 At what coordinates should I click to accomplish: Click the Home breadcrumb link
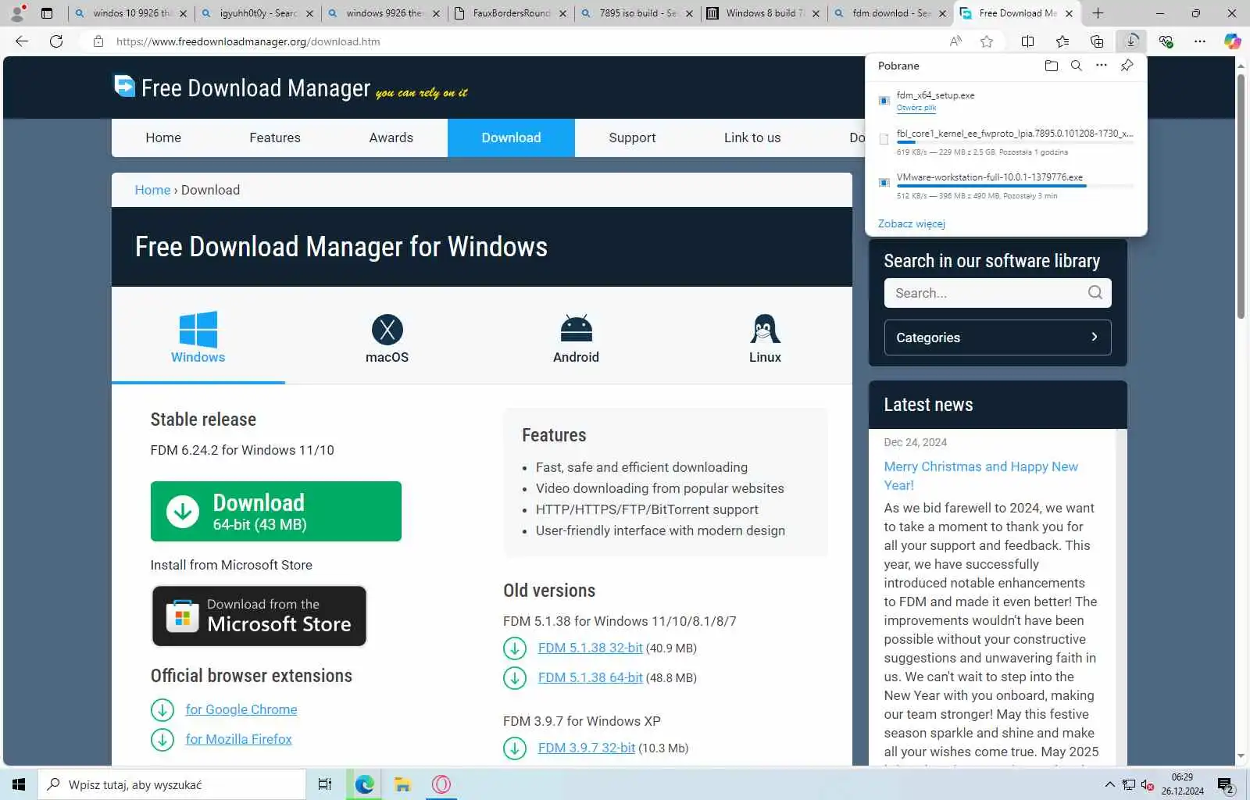coord(152,190)
